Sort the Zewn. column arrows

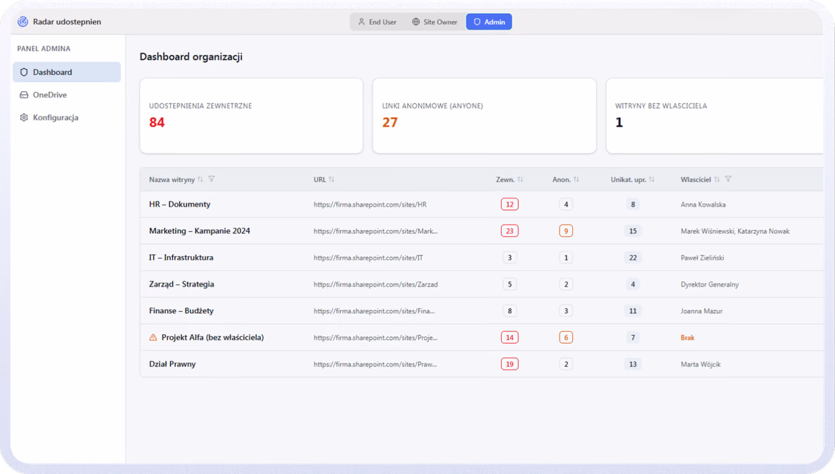(520, 180)
